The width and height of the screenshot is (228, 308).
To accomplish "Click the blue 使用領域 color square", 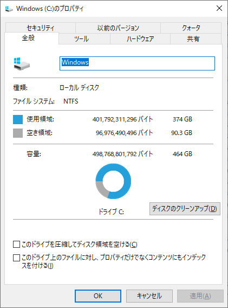I will point(18,119).
